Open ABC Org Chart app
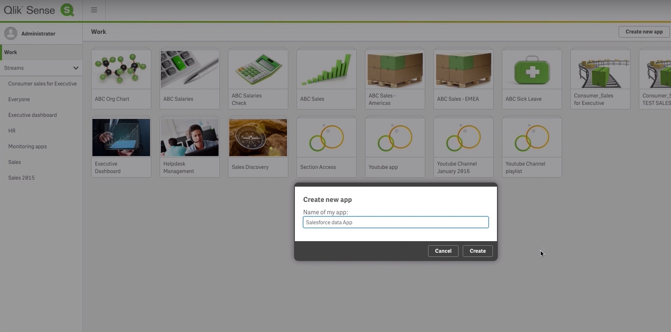The height and width of the screenshot is (332, 671). [121, 78]
